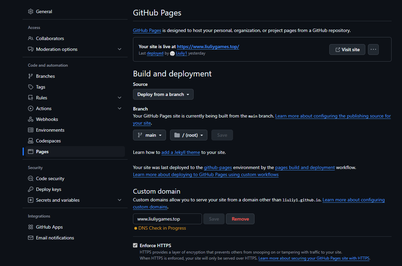This screenshot has width=402, height=266.
Task: Expand the Rules section chevron
Action: coord(120,98)
